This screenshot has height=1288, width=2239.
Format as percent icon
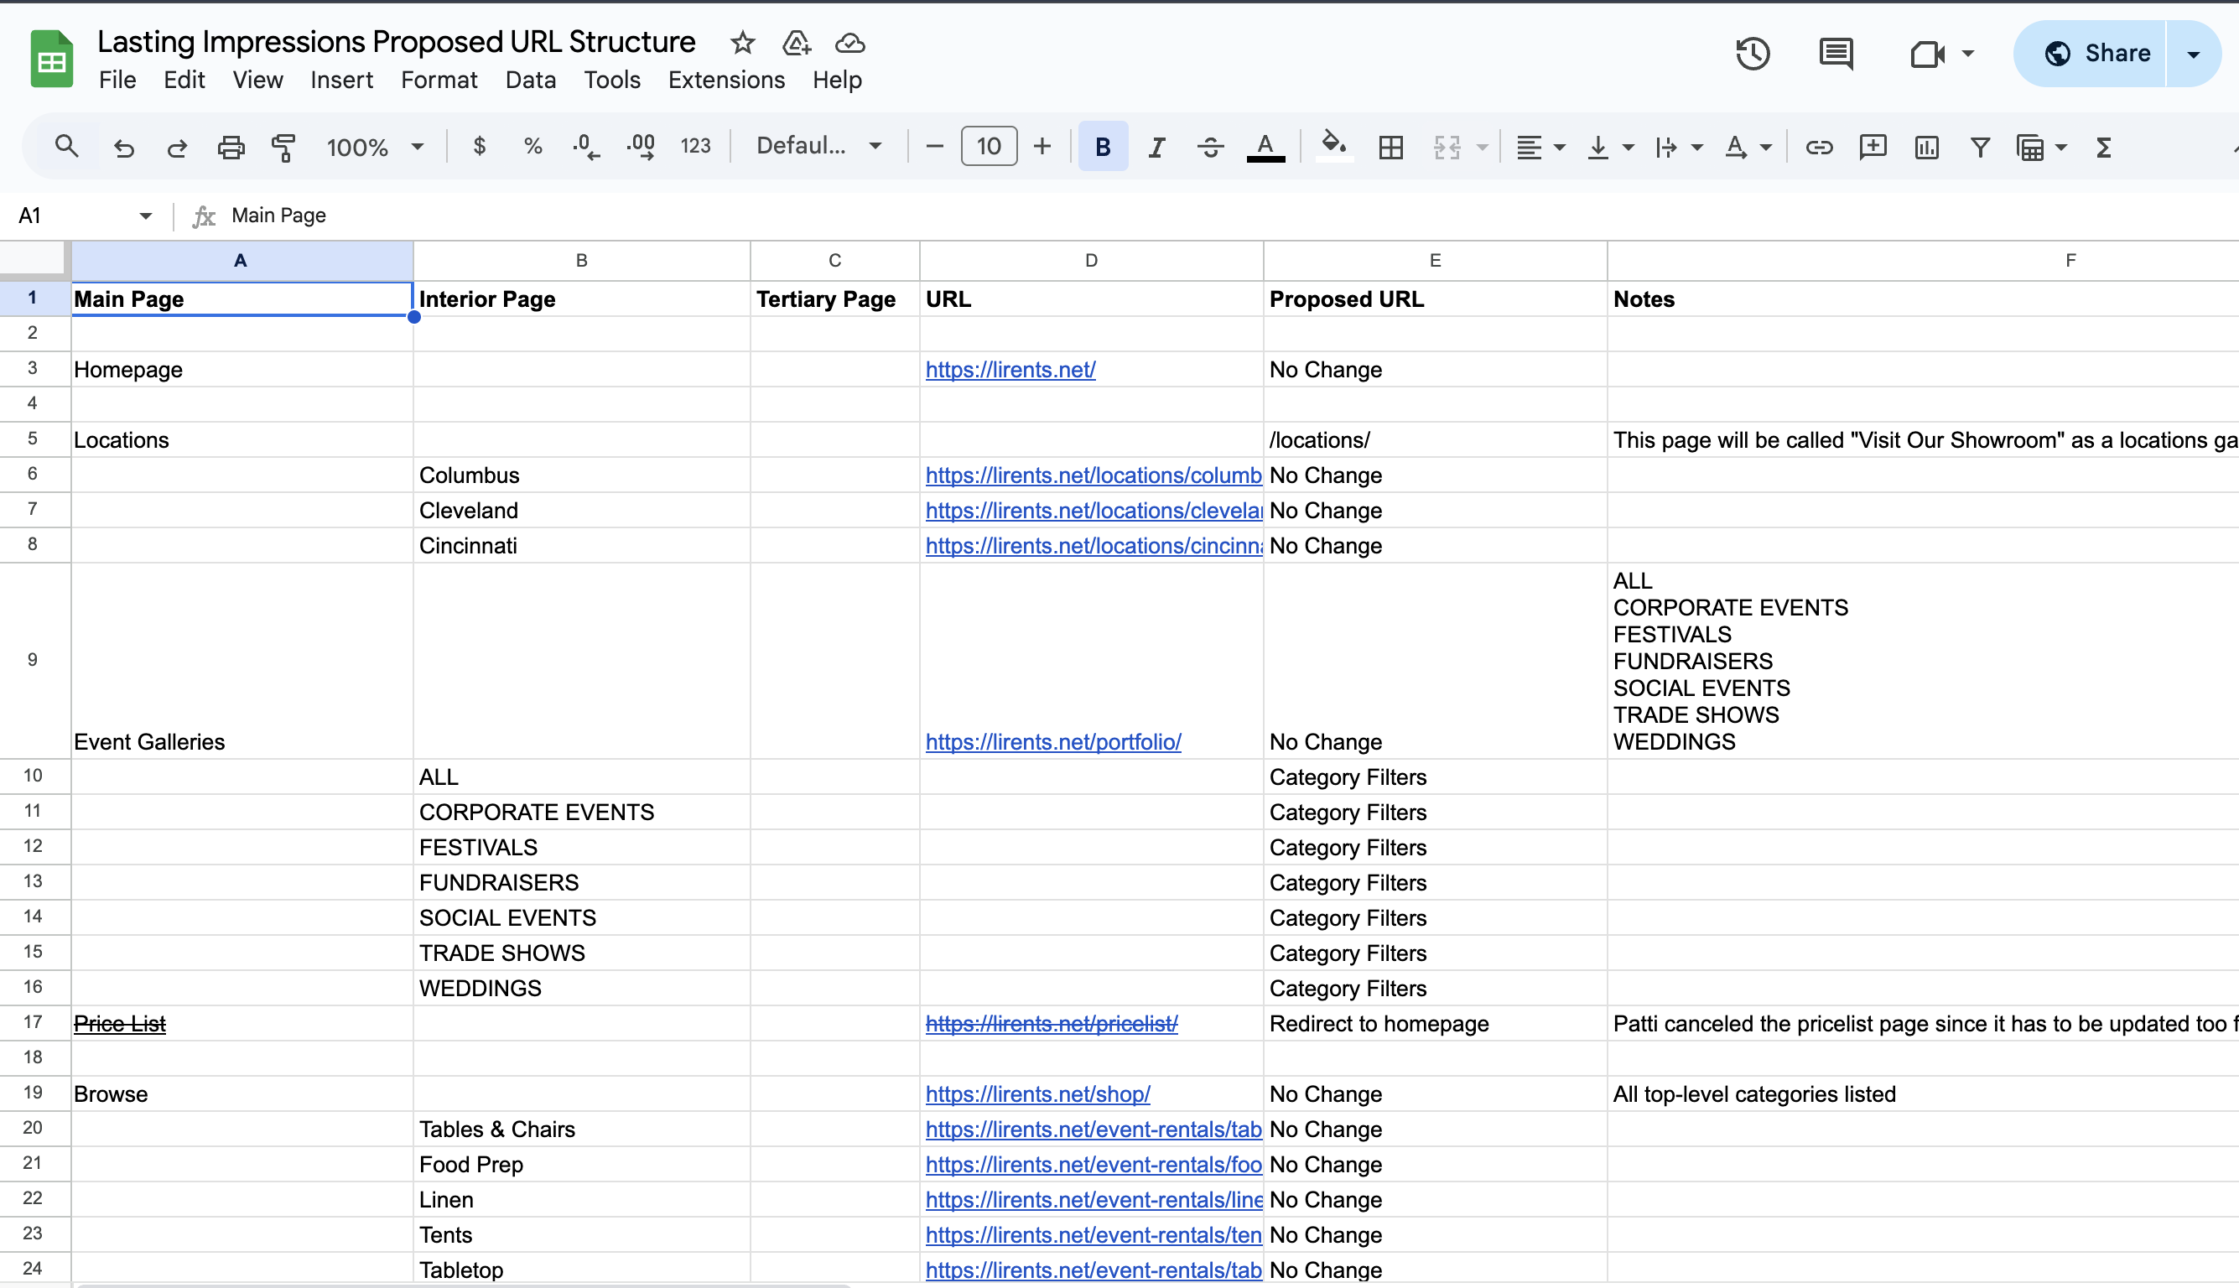click(x=532, y=146)
